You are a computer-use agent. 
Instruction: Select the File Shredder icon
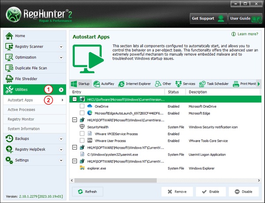(9, 79)
